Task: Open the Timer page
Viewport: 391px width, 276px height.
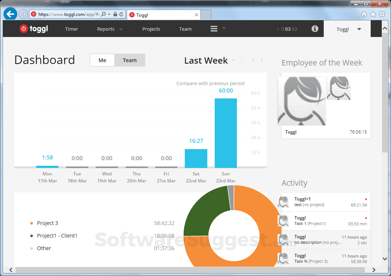Action: click(x=71, y=28)
